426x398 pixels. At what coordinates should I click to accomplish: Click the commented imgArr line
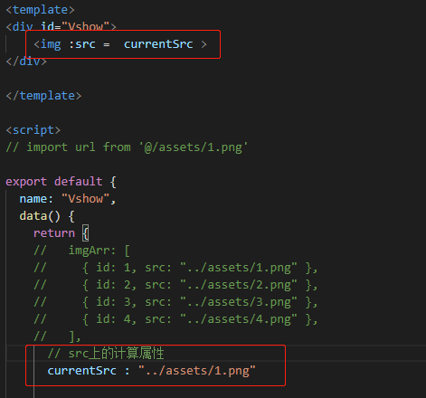82,251
